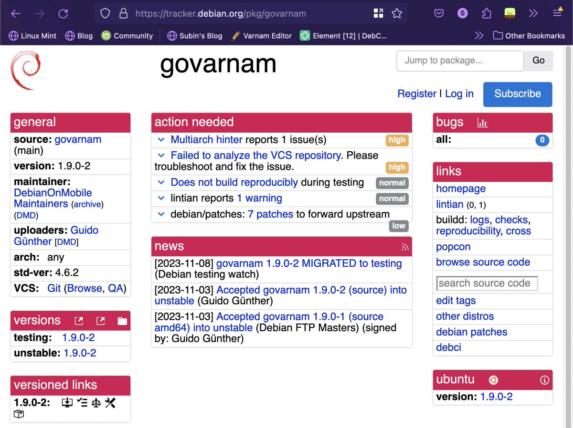Screen dimensions: 573x428
Task: Open the checklist icon in versioned links
Action: coord(82,403)
